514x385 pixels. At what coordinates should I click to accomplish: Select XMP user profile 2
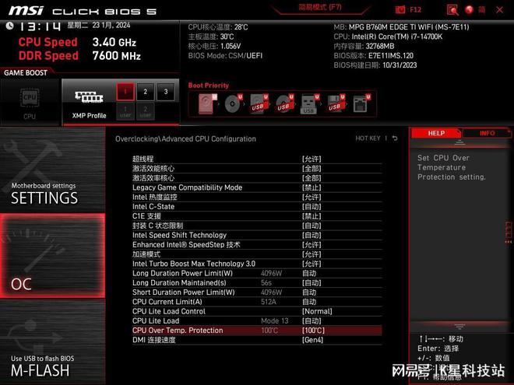(x=145, y=111)
